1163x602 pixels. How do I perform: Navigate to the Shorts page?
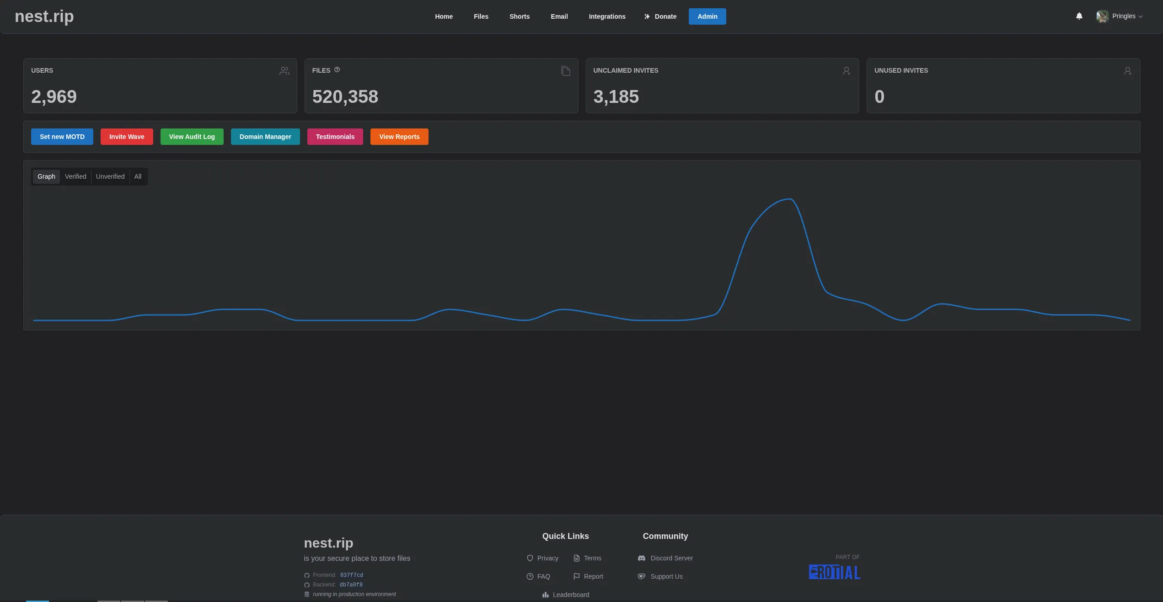pos(519,16)
